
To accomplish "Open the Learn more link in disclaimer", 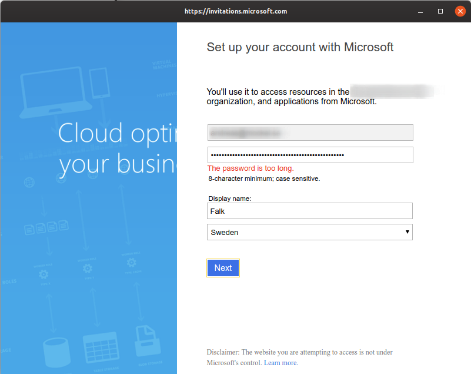I will pos(281,363).
